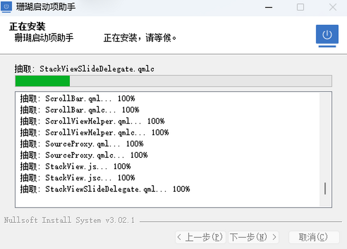The width and height of the screenshot is (347, 249).
Task: Minimize the installer window
Action: (269, 7)
